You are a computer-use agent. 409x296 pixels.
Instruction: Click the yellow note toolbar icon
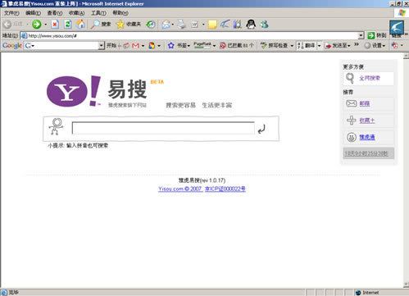212,25
